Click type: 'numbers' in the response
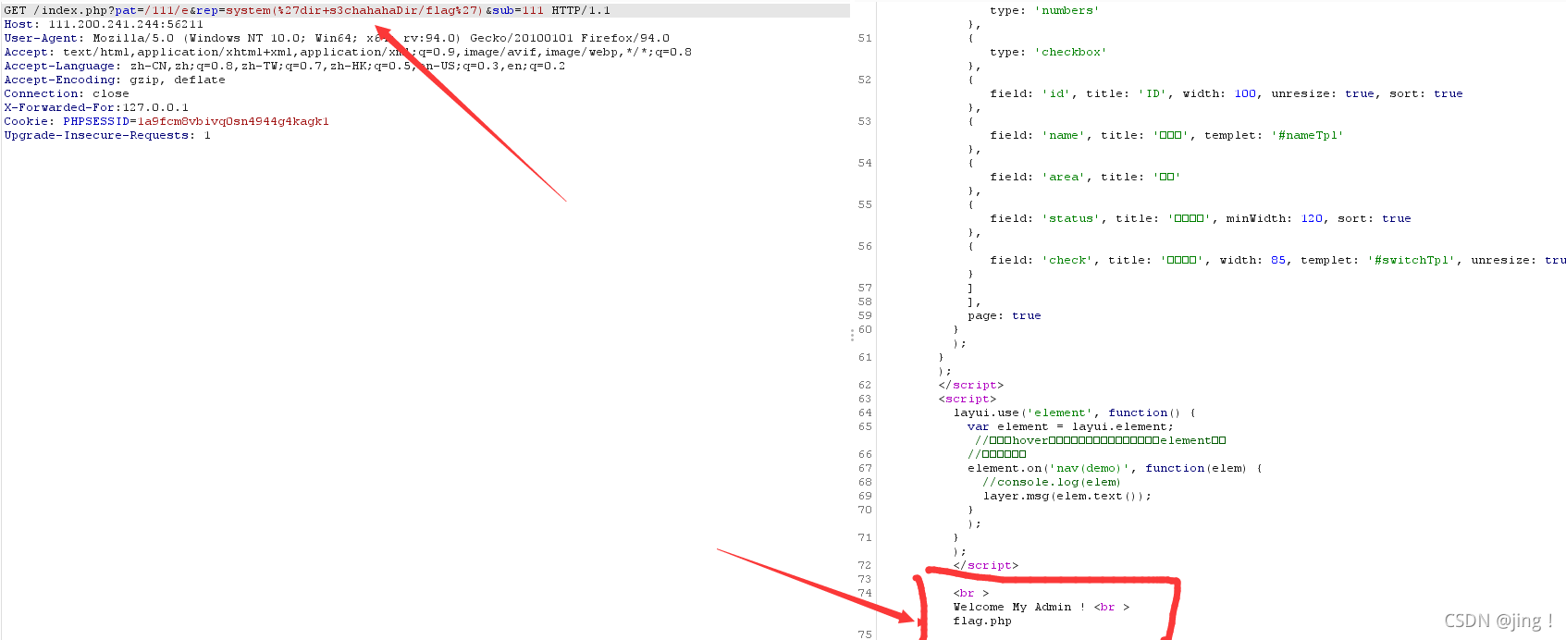 [x=1044, y=10]
